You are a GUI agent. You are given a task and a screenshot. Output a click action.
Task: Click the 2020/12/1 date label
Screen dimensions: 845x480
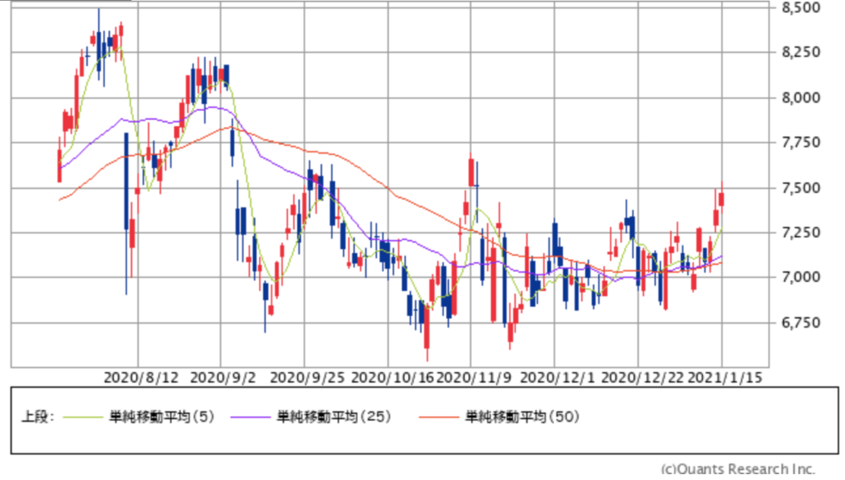click(557, 377)
